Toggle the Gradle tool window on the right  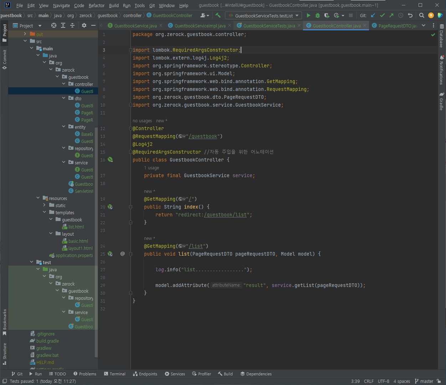(x=442, y=101)
